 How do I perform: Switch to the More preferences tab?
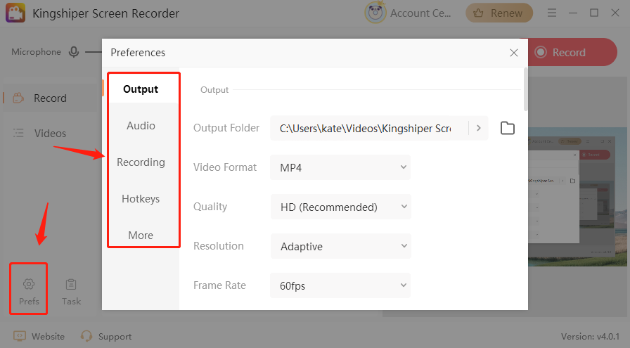tap(141, 235)
